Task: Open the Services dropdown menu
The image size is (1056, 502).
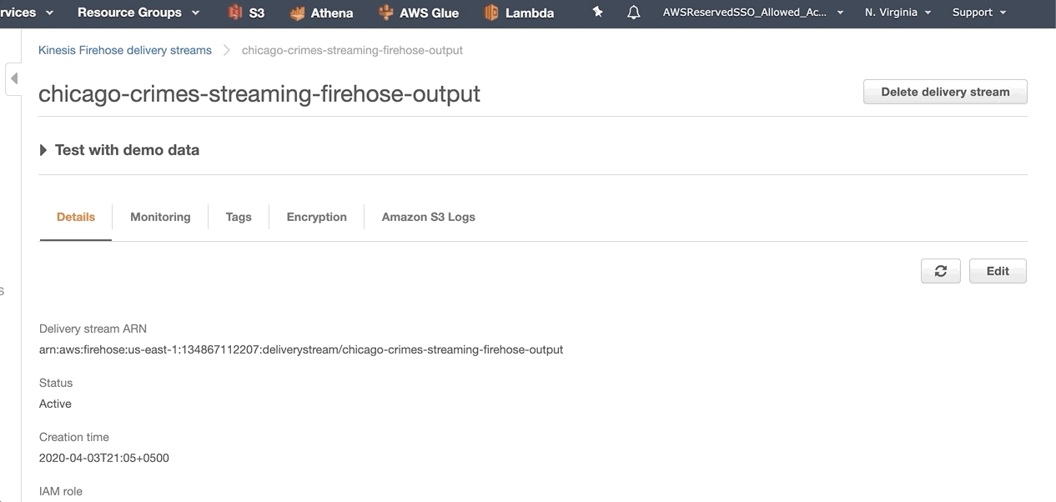Action: 27,13
